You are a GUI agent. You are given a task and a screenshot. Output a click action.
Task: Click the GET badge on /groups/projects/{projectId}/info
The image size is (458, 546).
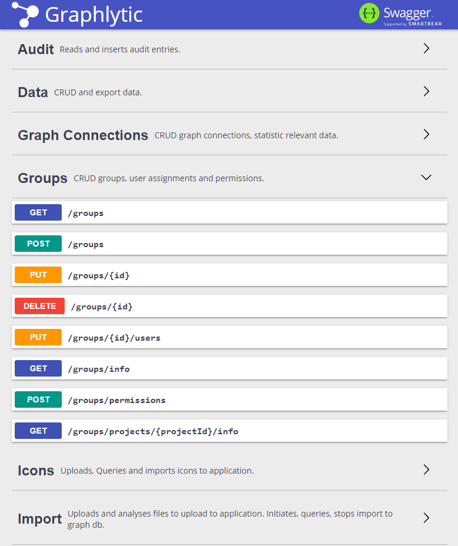pyautogui.click(x=38, y=430)
